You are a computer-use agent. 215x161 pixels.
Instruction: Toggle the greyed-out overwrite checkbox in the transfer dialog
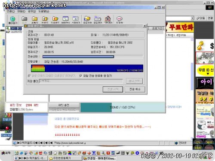(x=29, y=76)
